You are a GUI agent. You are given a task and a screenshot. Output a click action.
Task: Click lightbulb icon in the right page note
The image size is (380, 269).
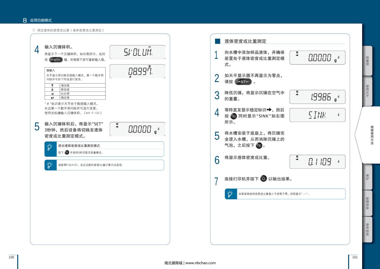(x=230, y=194)
